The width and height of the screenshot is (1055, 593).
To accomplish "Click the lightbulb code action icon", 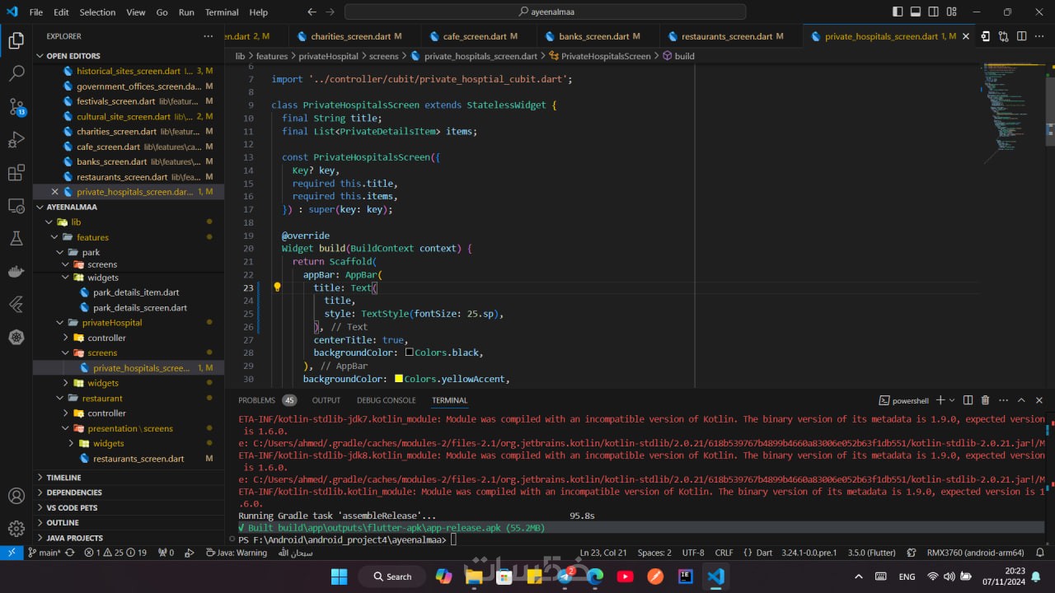I will pos(277,287).
